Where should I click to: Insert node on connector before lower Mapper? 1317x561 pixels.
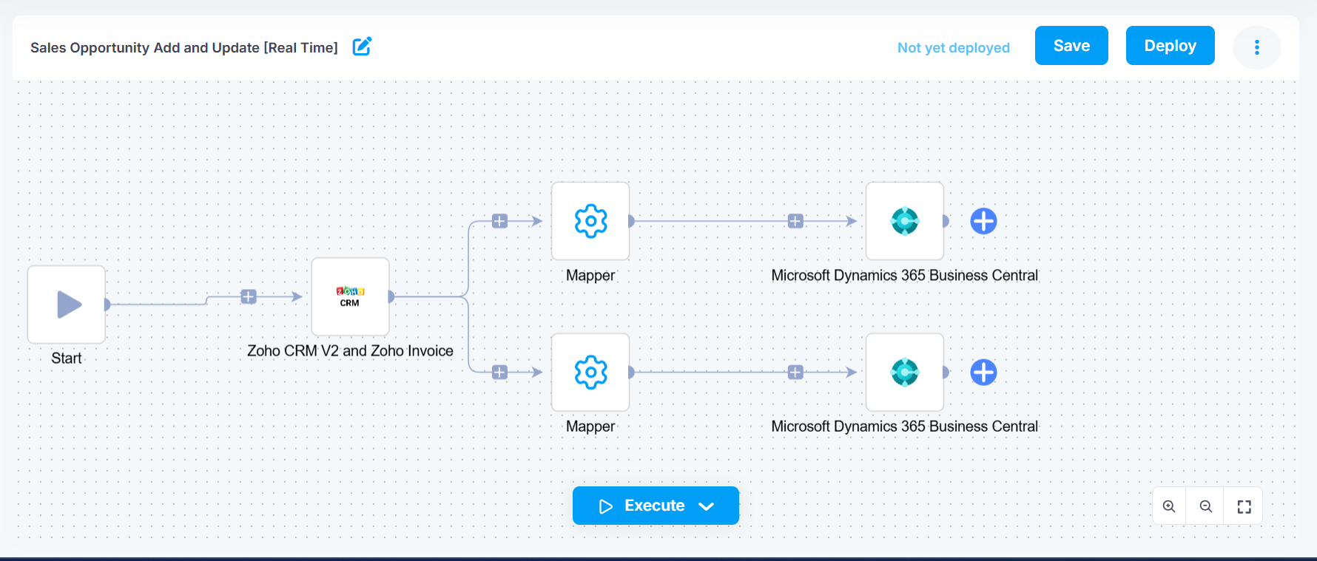coord(500,372)
